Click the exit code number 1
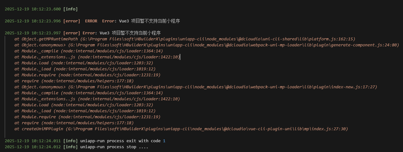Image resolution: width=403 pixels, height=152 pixels. tap(164, 141)
